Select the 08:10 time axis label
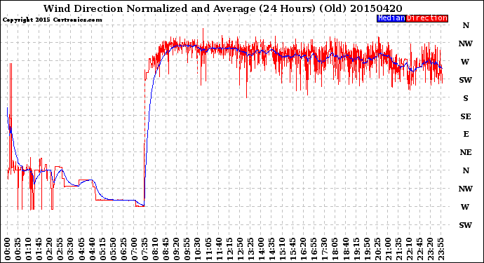This screenshot has height=263, width=484. coord(156,249)
